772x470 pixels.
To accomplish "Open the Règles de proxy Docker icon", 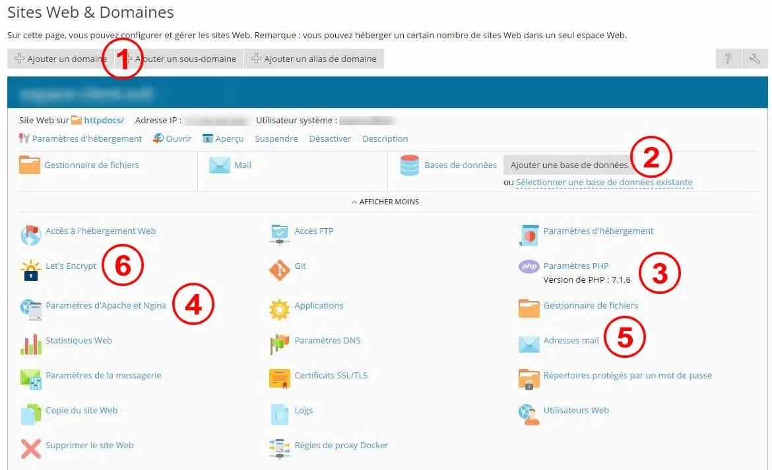I will (280, 448).
